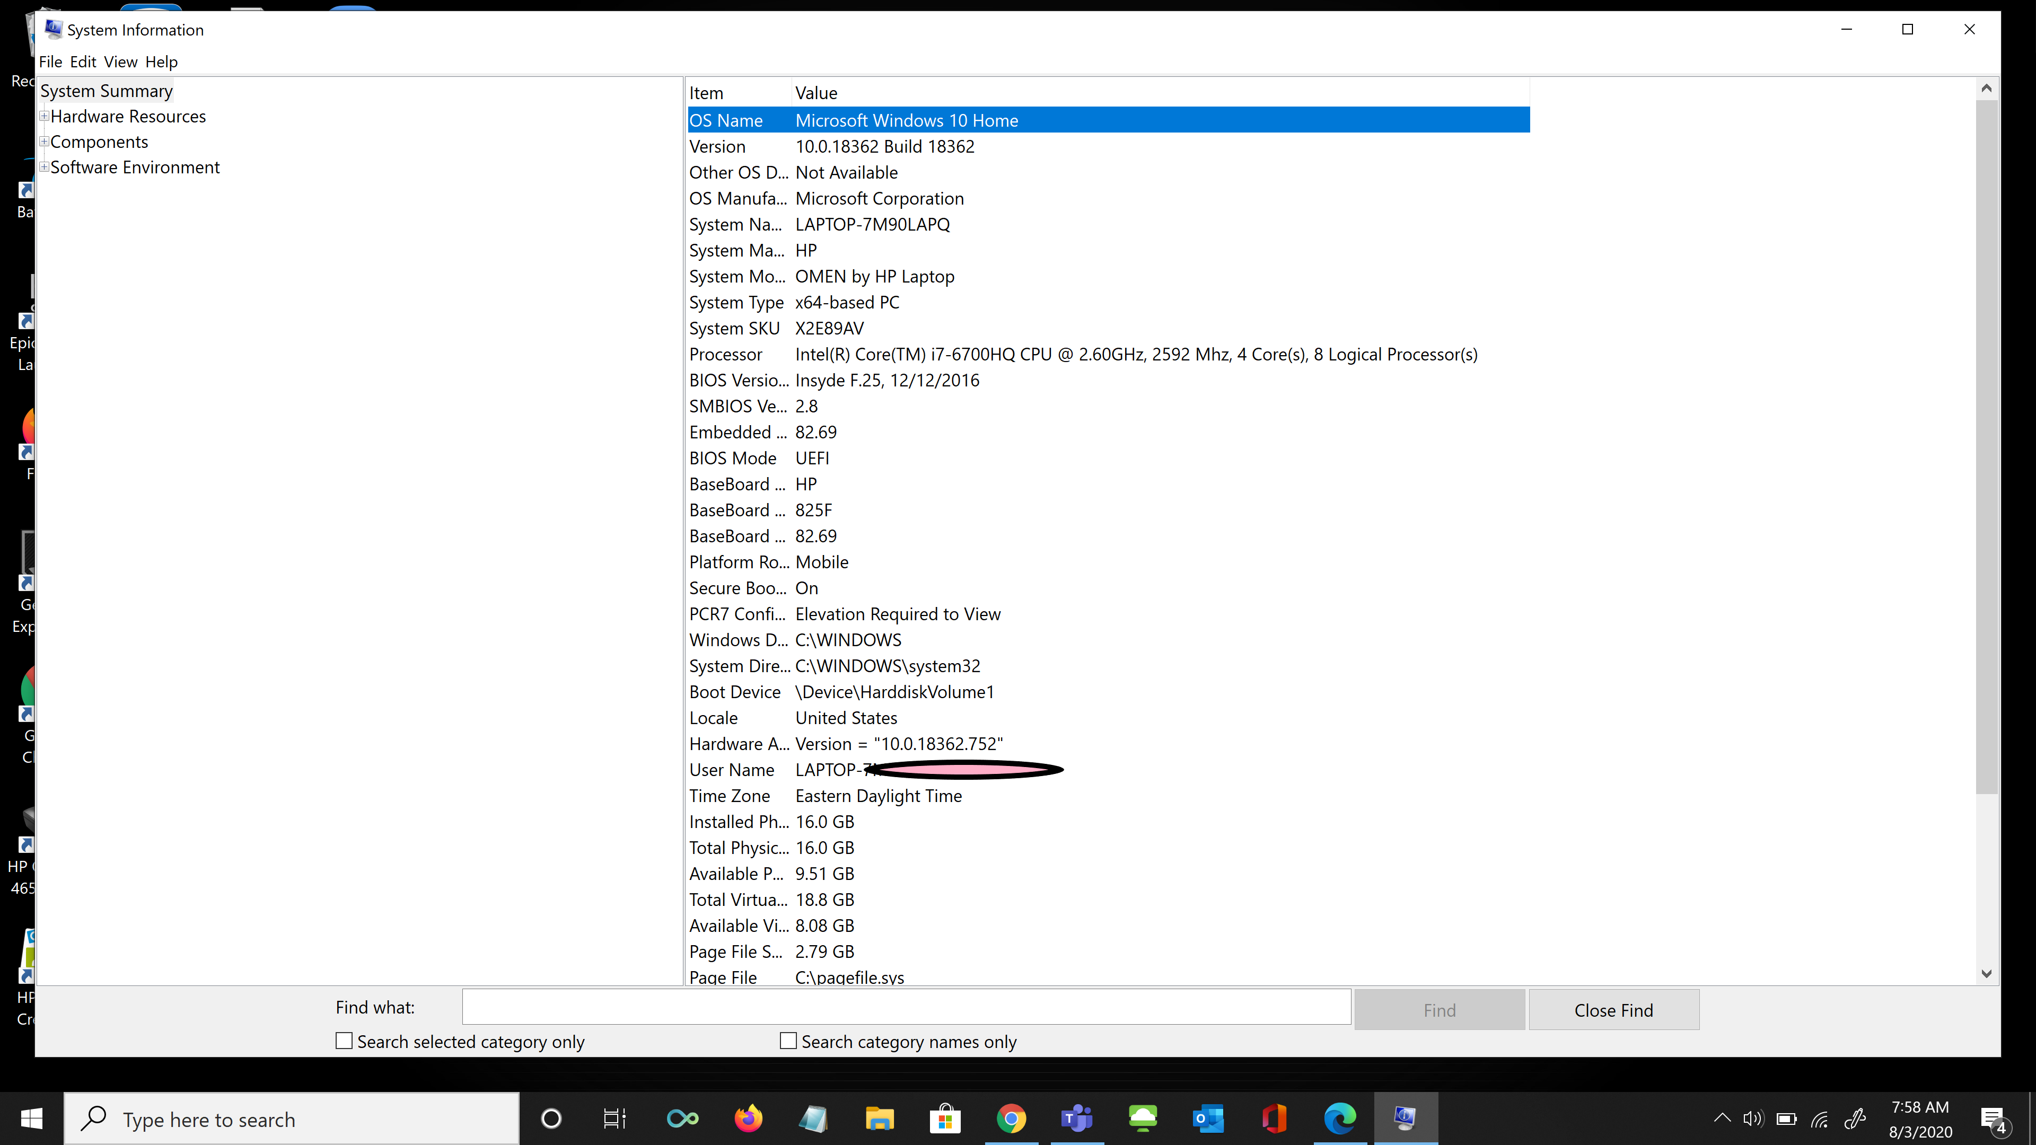Screen dimensions: 2036x1145
Task: Select the Secure Boot State On row
Action: [x=1108, y=588]
